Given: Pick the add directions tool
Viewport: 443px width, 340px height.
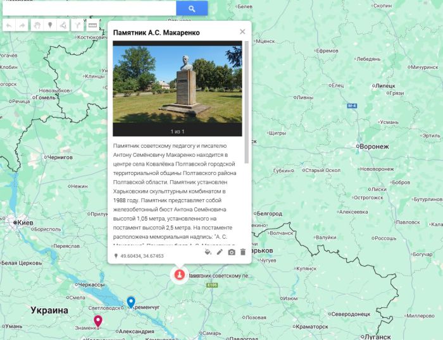Looking at the screenshot, I should [78, 25].
